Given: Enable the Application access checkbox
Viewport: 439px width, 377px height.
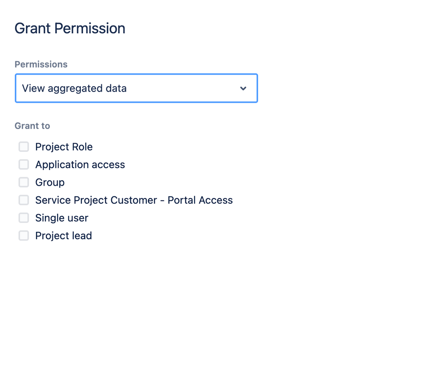Looking at the screenshot, I should 24,165.
